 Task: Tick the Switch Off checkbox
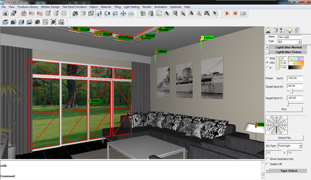tap(267, 164)
